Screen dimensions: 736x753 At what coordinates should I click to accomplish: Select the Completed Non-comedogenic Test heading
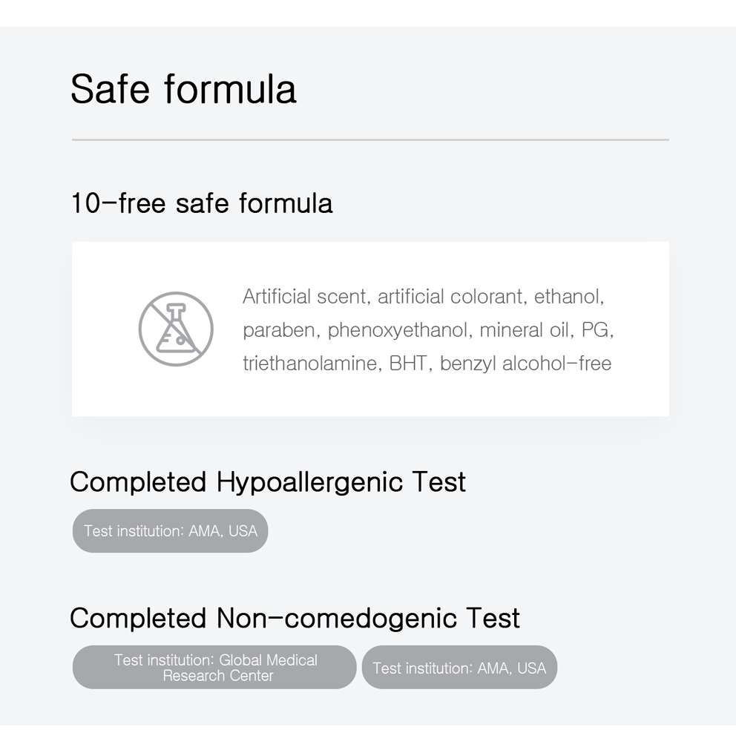click(295, 618)
